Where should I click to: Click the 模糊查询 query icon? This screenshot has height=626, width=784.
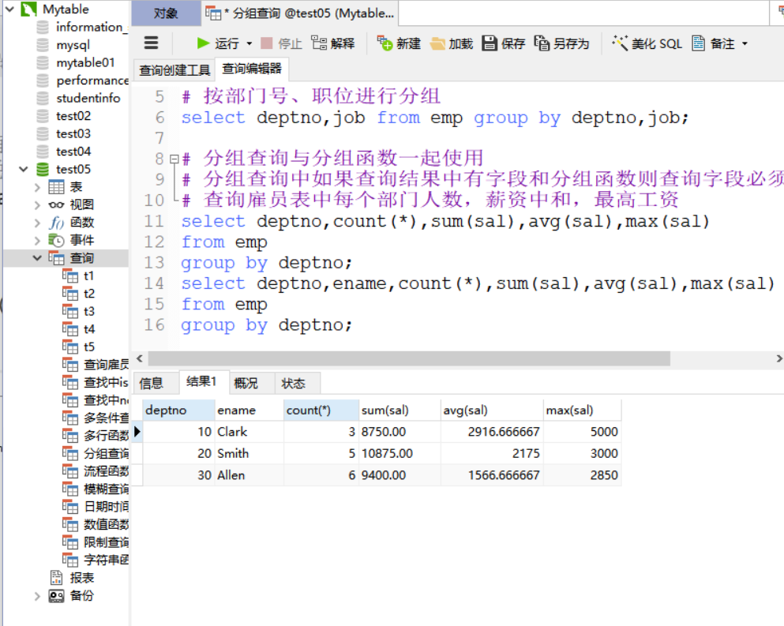click(x=70, y=489)
